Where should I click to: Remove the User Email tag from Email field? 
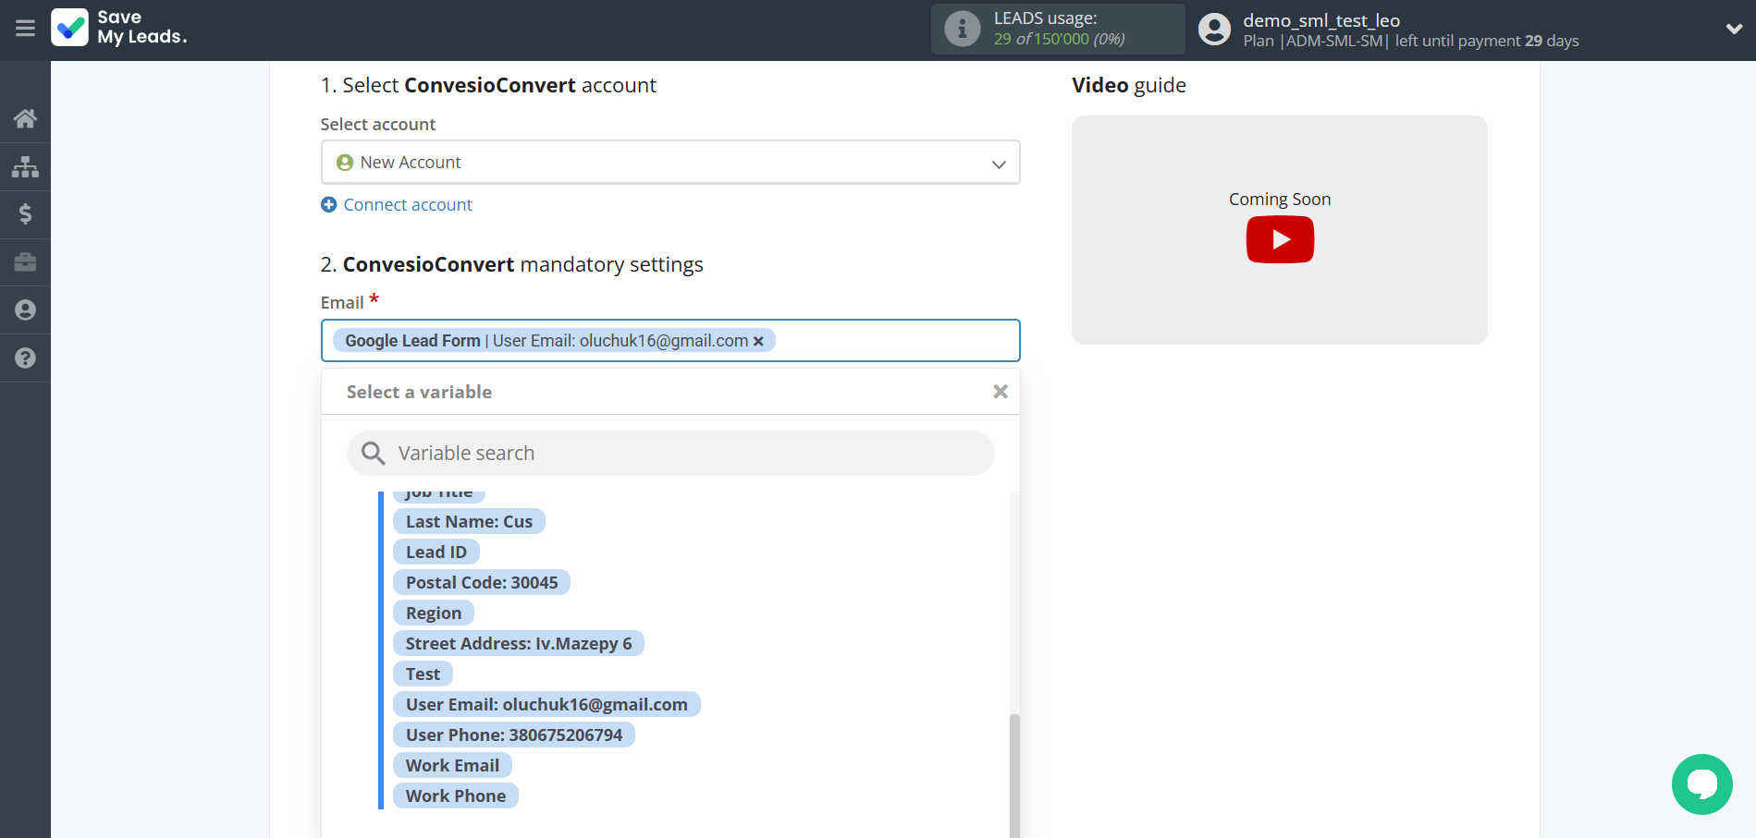coord(758,341)
